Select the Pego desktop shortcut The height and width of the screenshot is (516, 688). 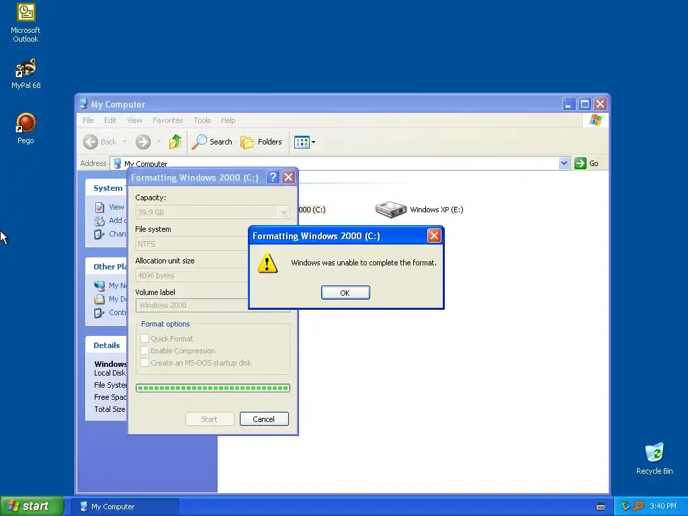[26, 128]
